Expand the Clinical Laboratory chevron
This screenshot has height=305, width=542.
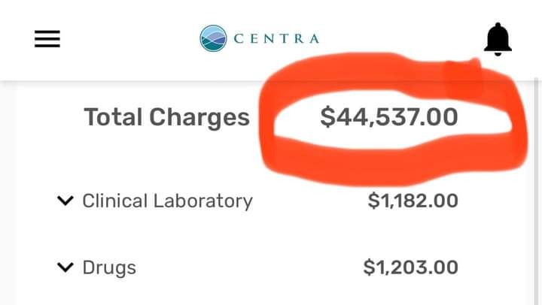[x=66, y=201]
